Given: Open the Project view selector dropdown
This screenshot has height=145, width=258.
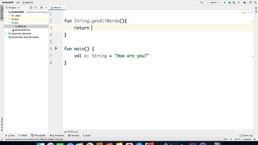Looking at the screenshot, I should click(12, 8).
